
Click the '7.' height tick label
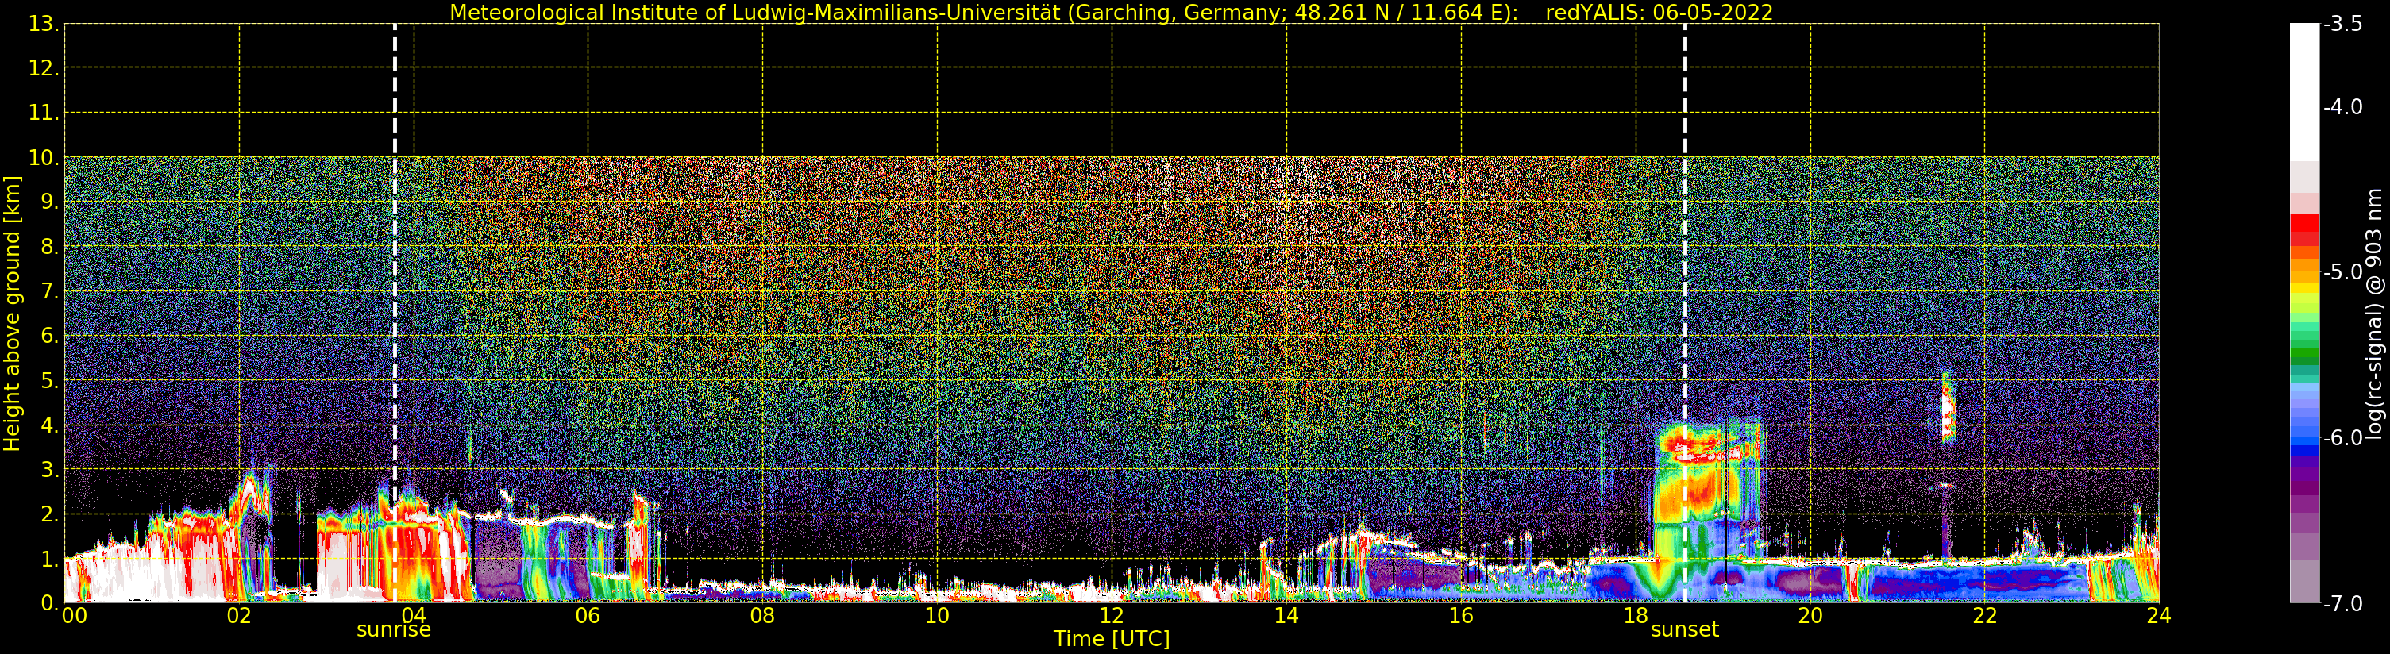50,291
